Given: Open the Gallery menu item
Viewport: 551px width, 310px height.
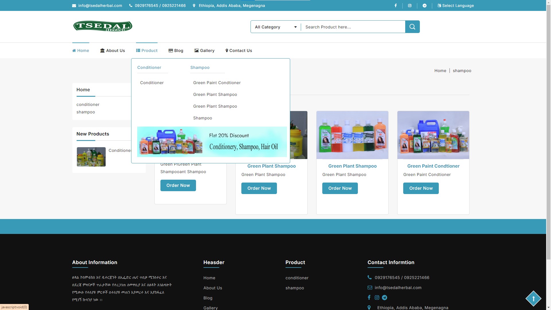Looking at the screenshot, I should click(204, 51).
